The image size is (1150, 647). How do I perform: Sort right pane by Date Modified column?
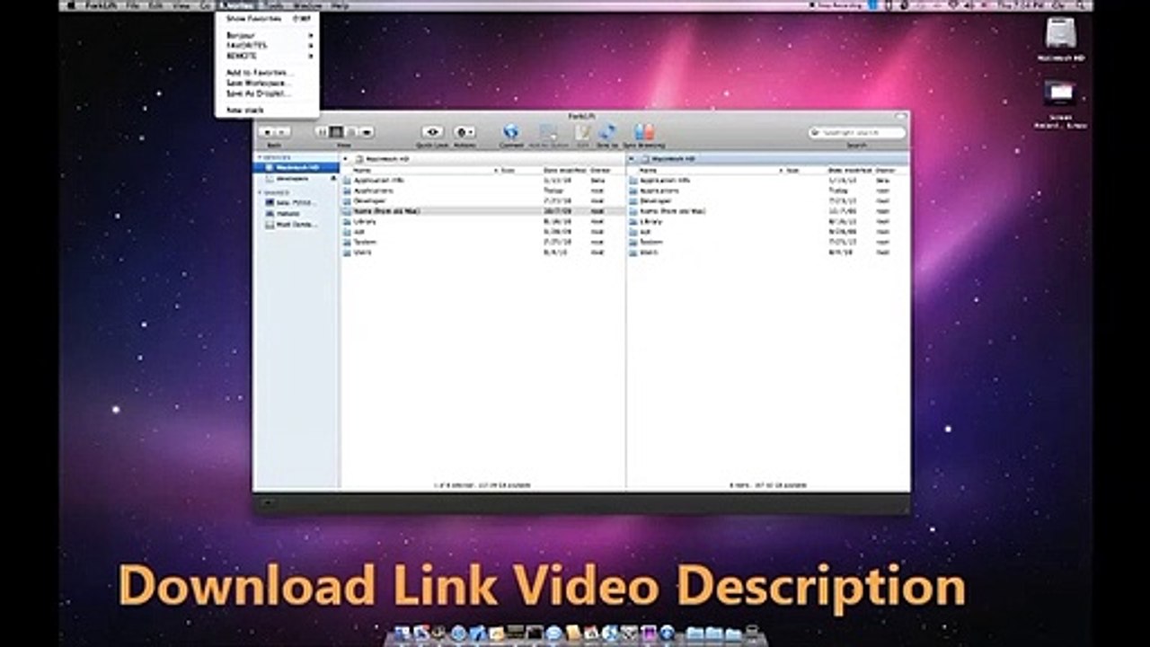[850, 170]
